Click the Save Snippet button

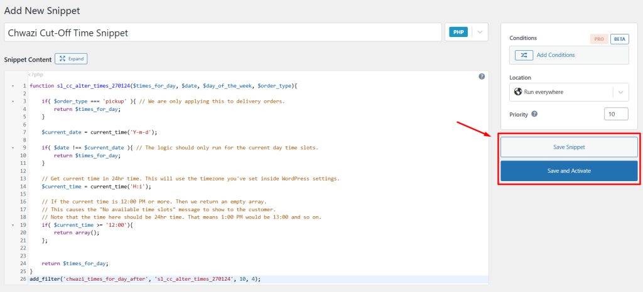569,147
